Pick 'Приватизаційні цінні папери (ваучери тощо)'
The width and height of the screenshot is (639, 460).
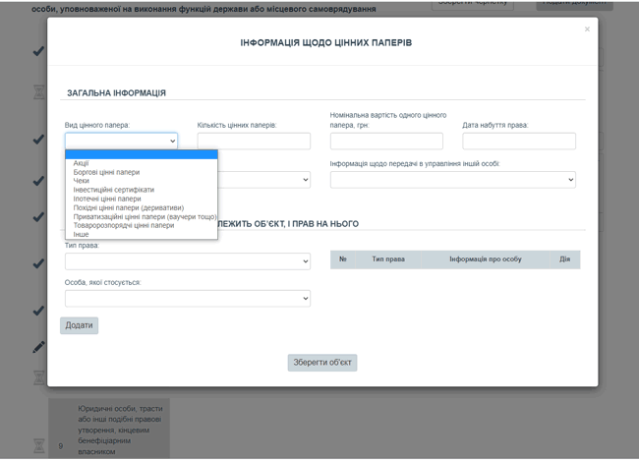tap(145, 216)
